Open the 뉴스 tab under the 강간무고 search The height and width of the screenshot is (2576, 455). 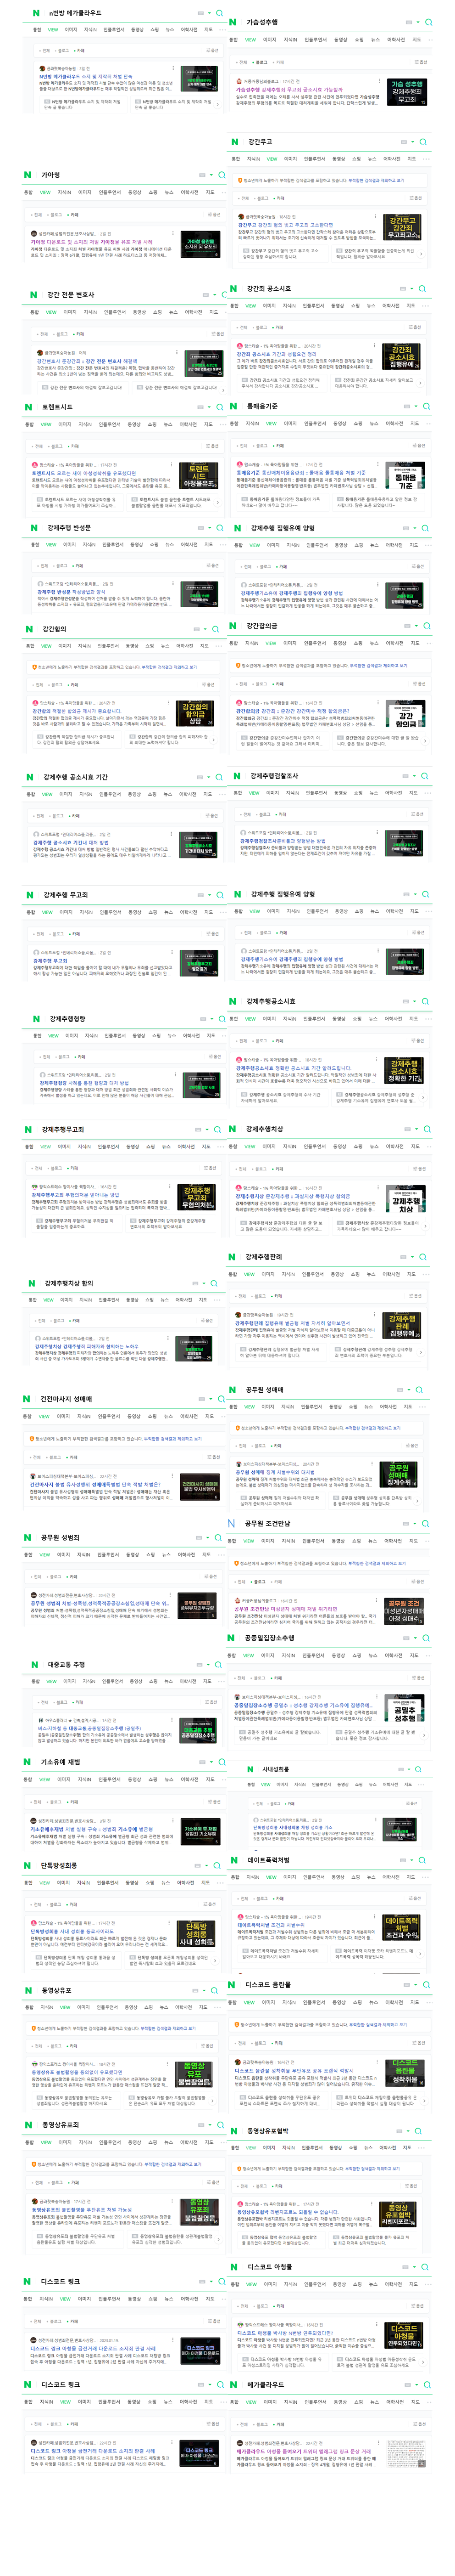point(372,159)
